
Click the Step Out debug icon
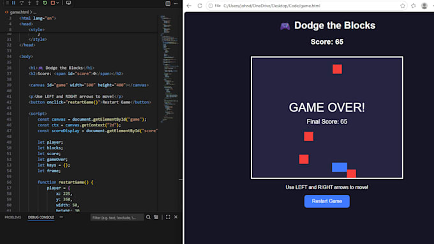tap(37, 3)
